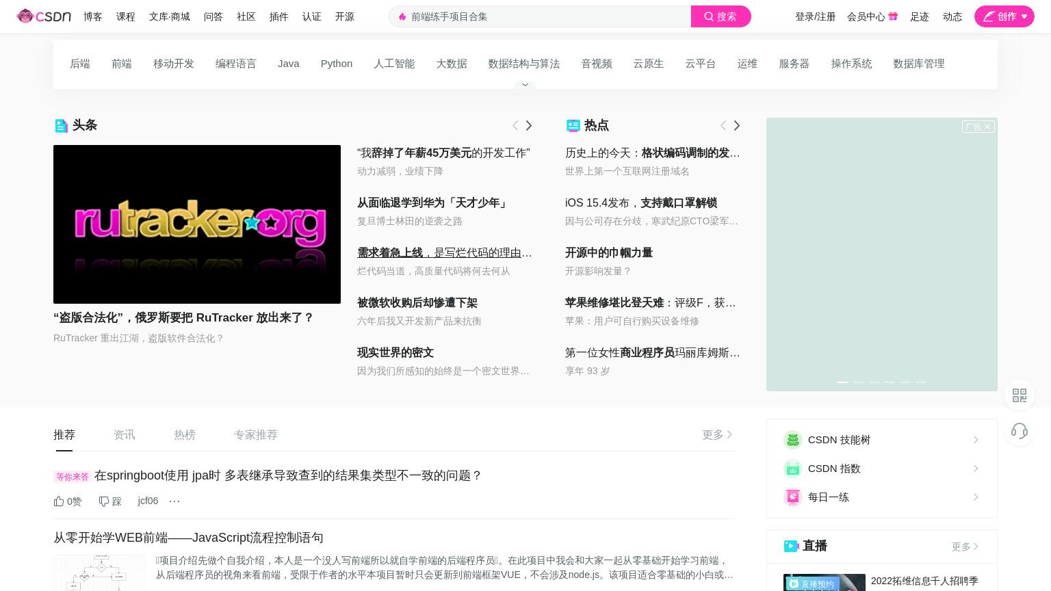Select the 云原生 category
Screen dimensions: 1051x591
tap(649, 64)
